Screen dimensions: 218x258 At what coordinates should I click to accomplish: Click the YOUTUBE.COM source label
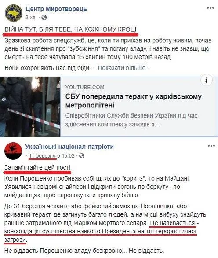coord(85,87)
